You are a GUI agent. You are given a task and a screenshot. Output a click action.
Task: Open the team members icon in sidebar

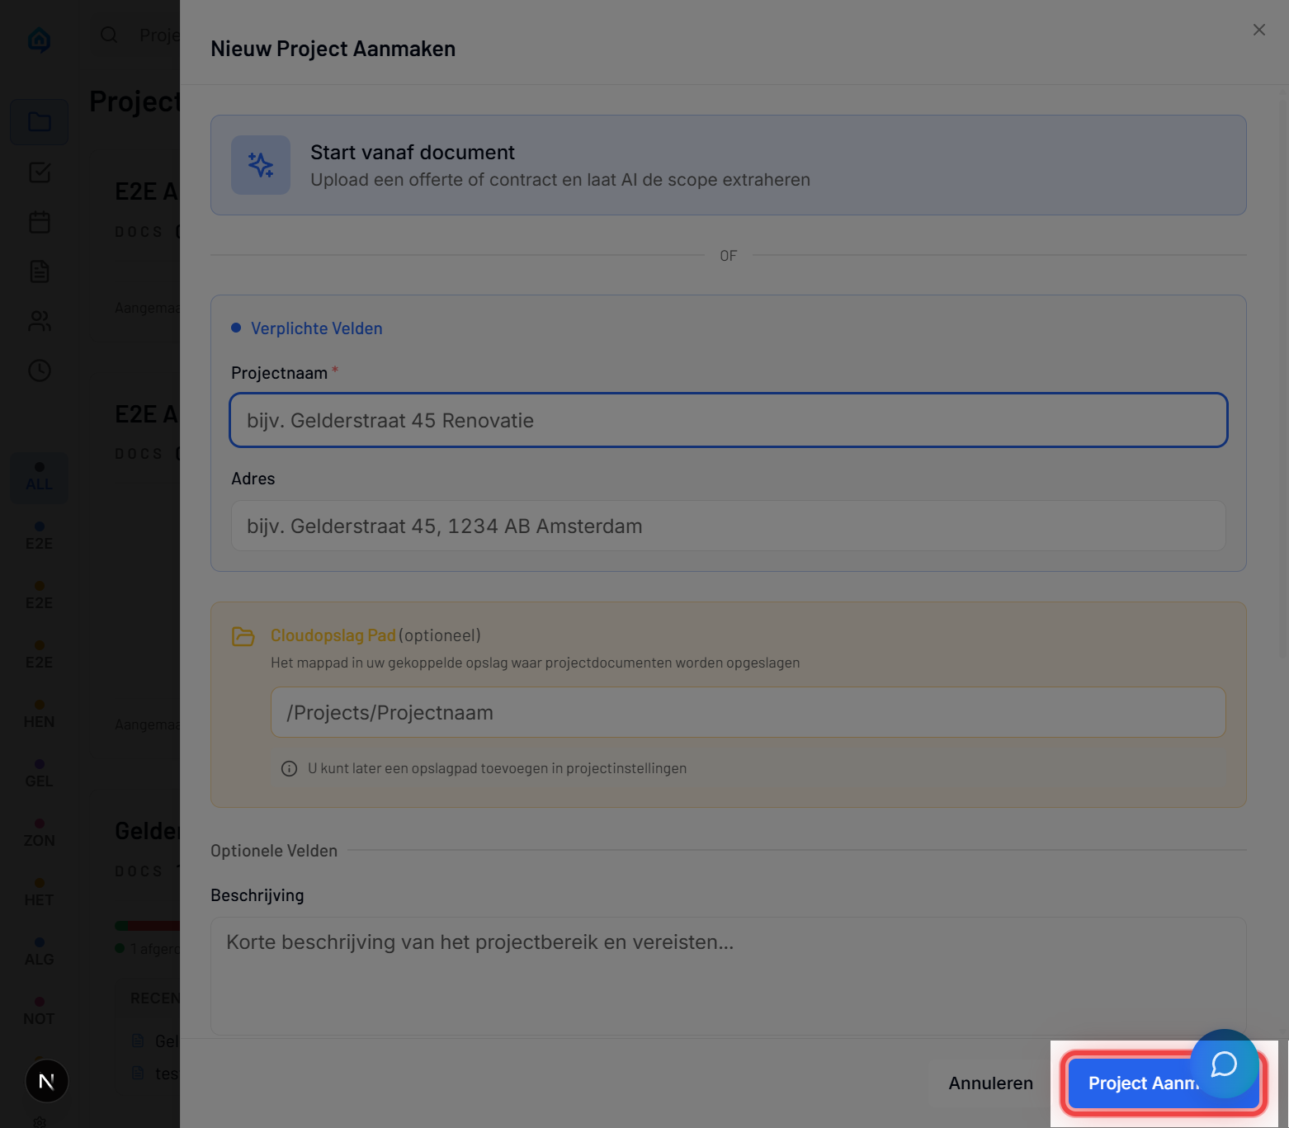click(x=39, y=321)
